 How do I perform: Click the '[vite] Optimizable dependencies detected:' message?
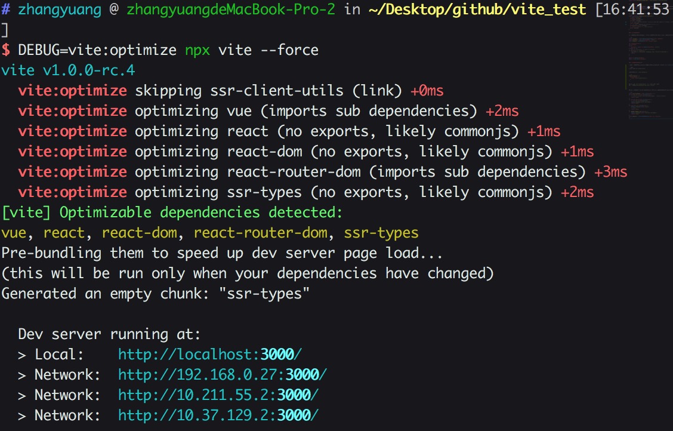click(172, 213)
